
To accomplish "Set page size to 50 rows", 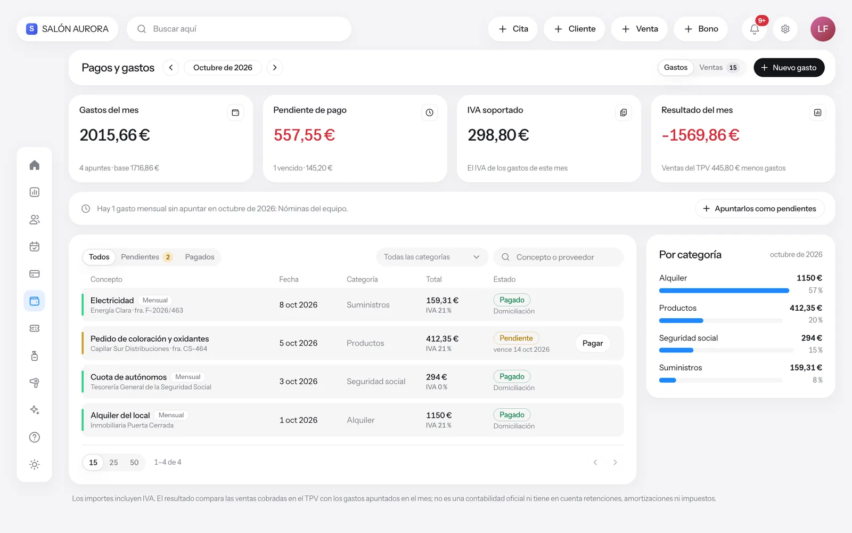I will pos(134,463).
